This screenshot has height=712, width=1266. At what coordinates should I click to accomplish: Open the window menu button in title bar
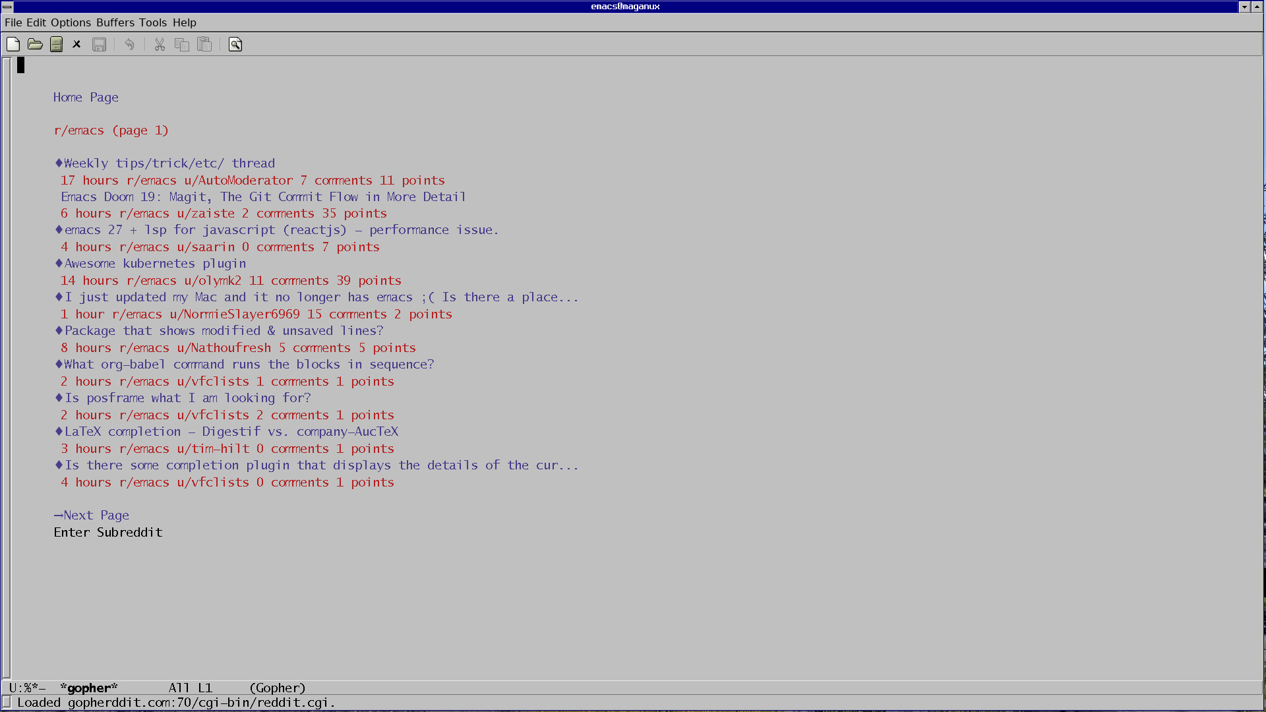pos(7,7)
